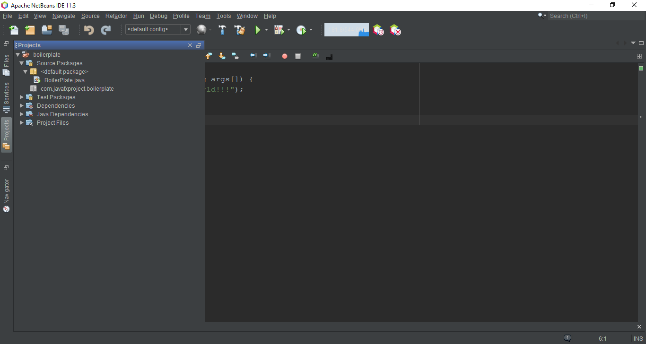
Task: Click the notifications icon in status bar
Action: [567, 338]
